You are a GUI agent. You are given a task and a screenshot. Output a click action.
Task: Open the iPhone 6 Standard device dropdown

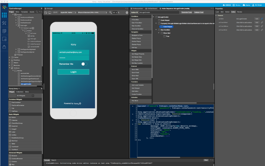point(93,13)
